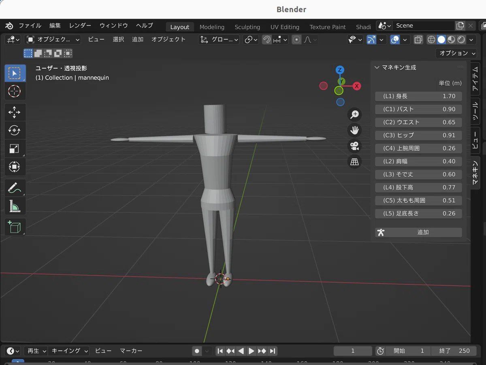Collapse the マネキン生成 panel
The image size is (486, 365).
(x=377, y=68)
